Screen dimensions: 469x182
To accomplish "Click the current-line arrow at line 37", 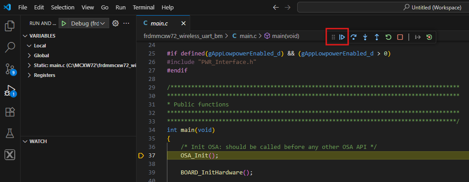I will (141, 156).
